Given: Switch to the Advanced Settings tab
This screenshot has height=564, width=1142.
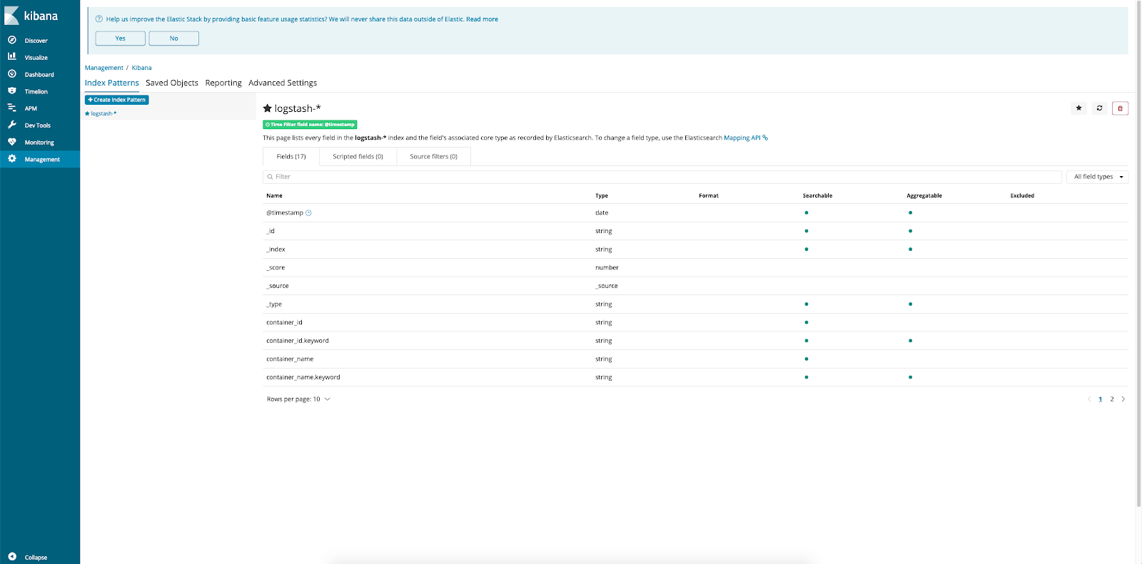Looking at the screenshot, I should click(283, 83).
